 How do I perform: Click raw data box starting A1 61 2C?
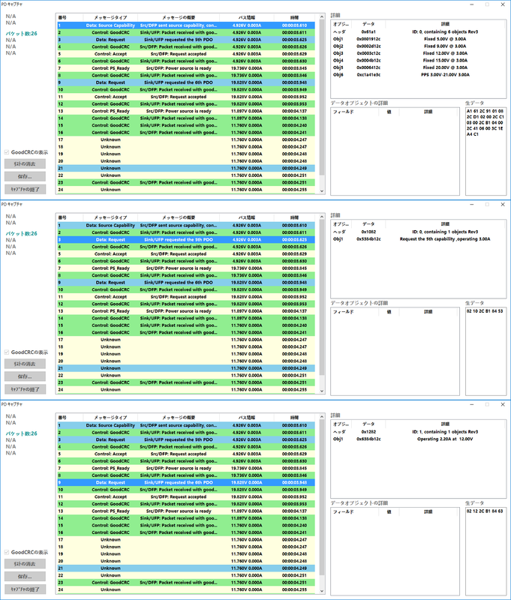coord(485,151)
